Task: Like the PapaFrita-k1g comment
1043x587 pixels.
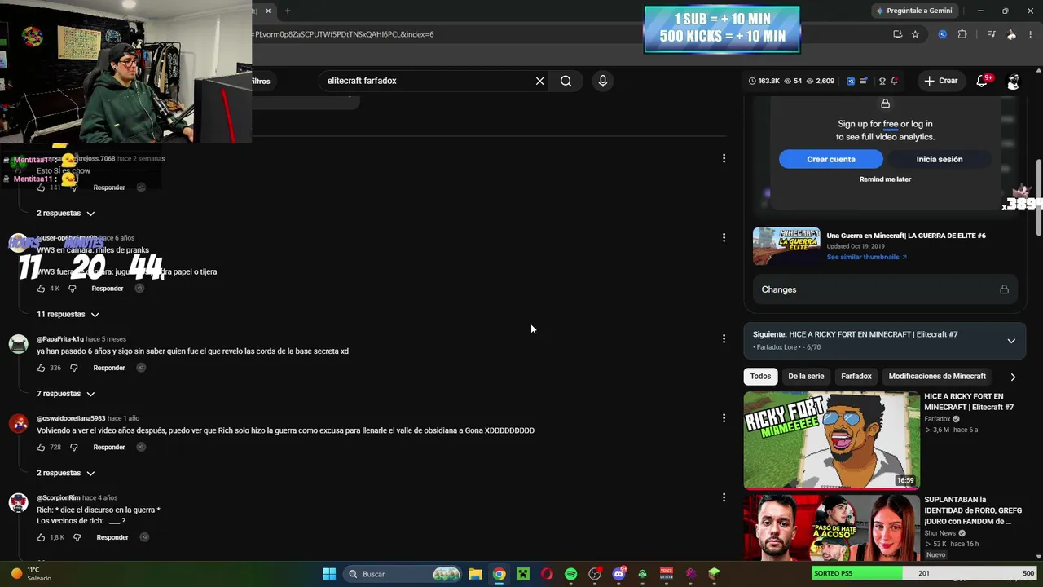Action: (42, 368)
